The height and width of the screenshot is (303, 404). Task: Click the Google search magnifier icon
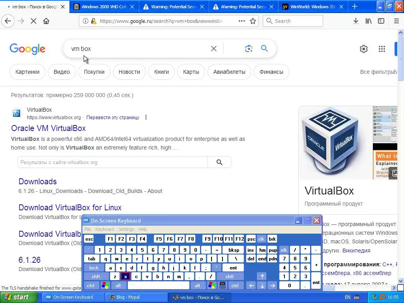pyautogui.click(x=264, y=49)
